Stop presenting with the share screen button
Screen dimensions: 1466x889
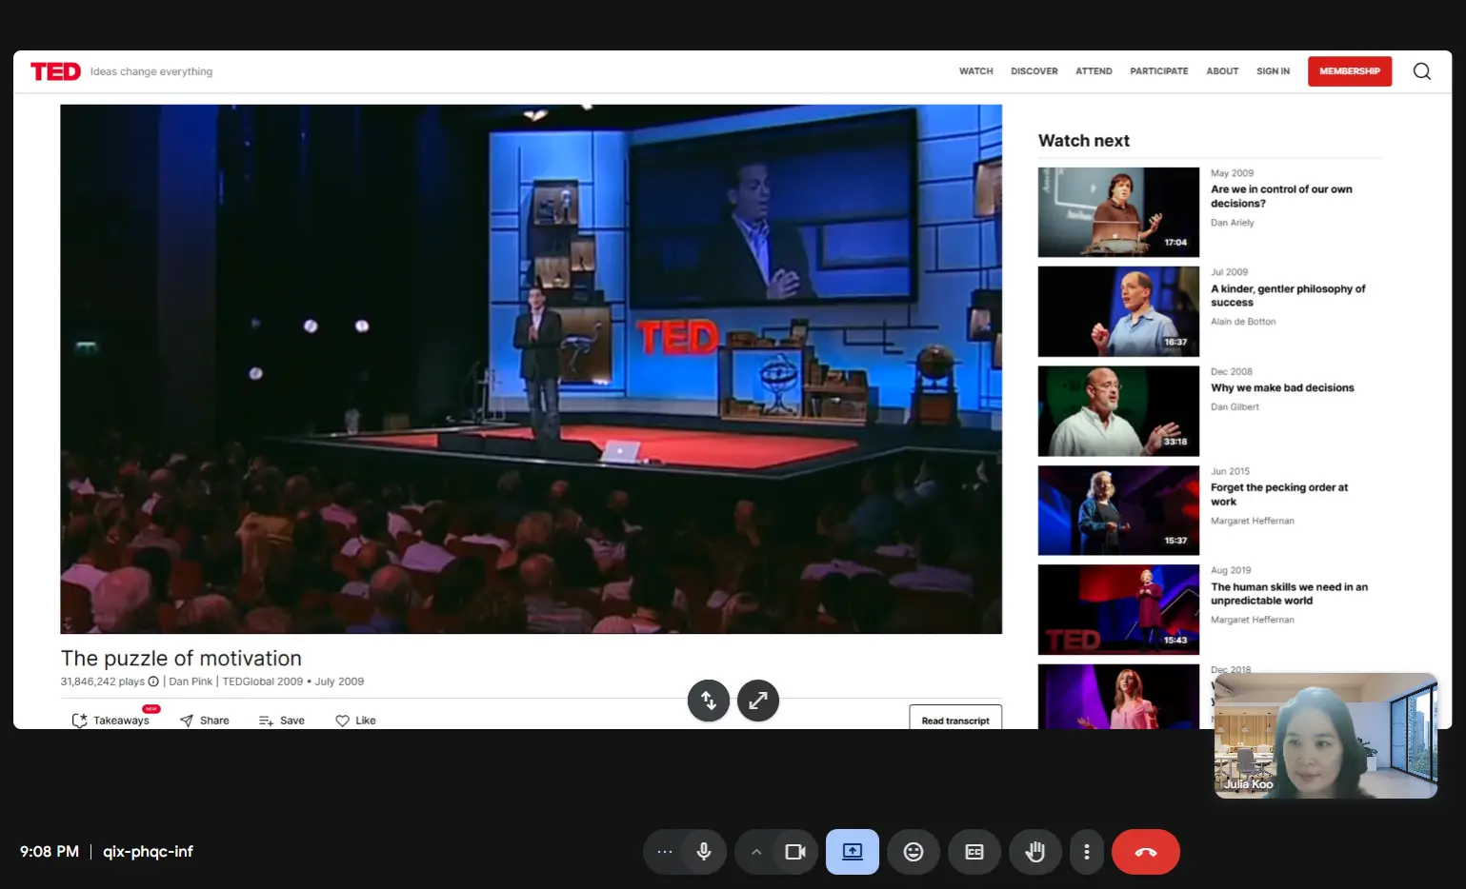(853, 852)
